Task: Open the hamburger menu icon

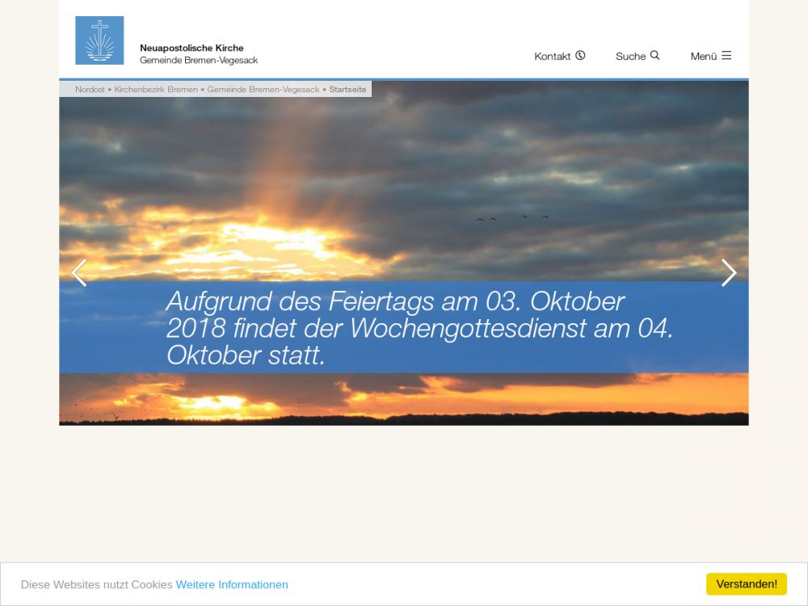Action: point(726,56)
